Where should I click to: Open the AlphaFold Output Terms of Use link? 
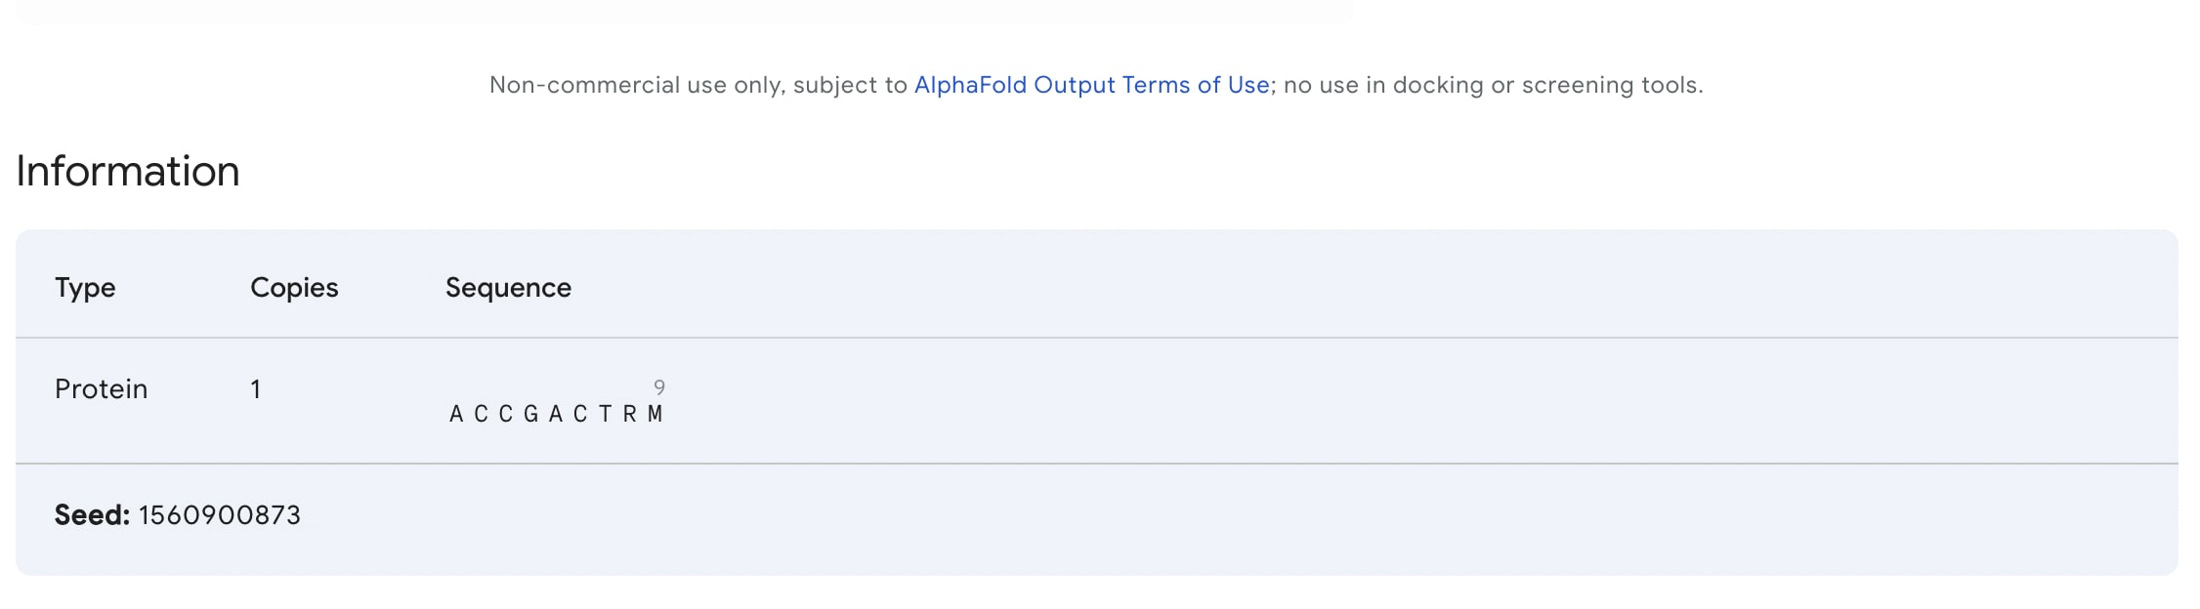[x=1091, y=85]
